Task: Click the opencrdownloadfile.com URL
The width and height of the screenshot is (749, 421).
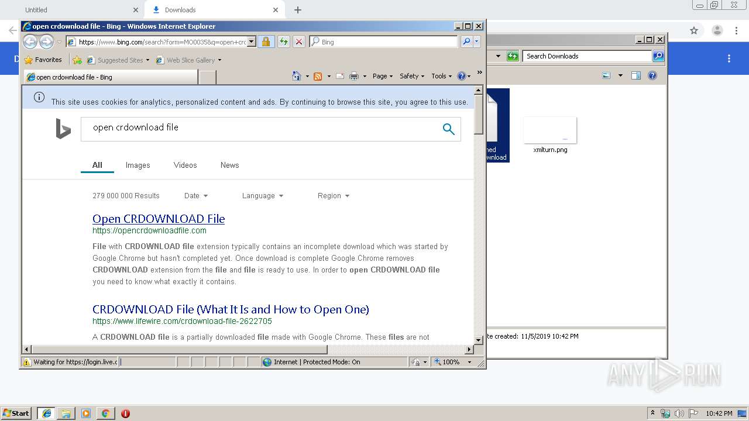Action: [x=149, y=230]
